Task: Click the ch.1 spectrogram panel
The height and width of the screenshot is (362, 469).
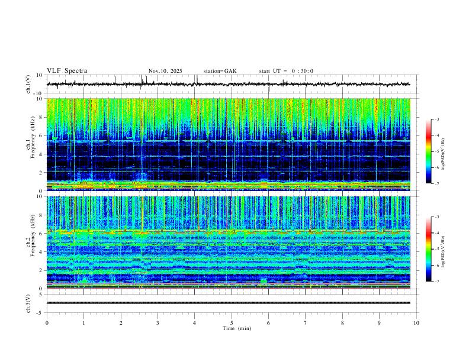Action: pyautogui.click(x=229, y=144)
